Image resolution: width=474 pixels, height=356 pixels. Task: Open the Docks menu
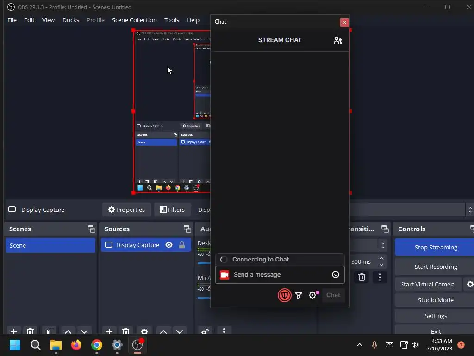(x=71, y=20)
